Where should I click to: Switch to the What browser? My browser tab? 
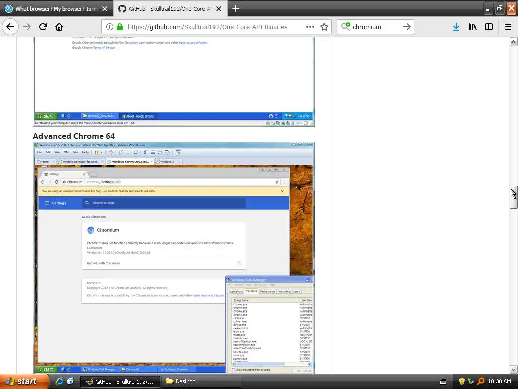pyautogui.click(x=57, y=9)
